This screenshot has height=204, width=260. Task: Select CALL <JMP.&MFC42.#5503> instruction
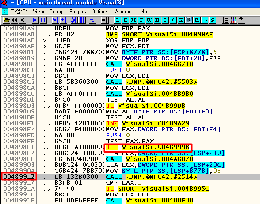(x=151, y=82)
